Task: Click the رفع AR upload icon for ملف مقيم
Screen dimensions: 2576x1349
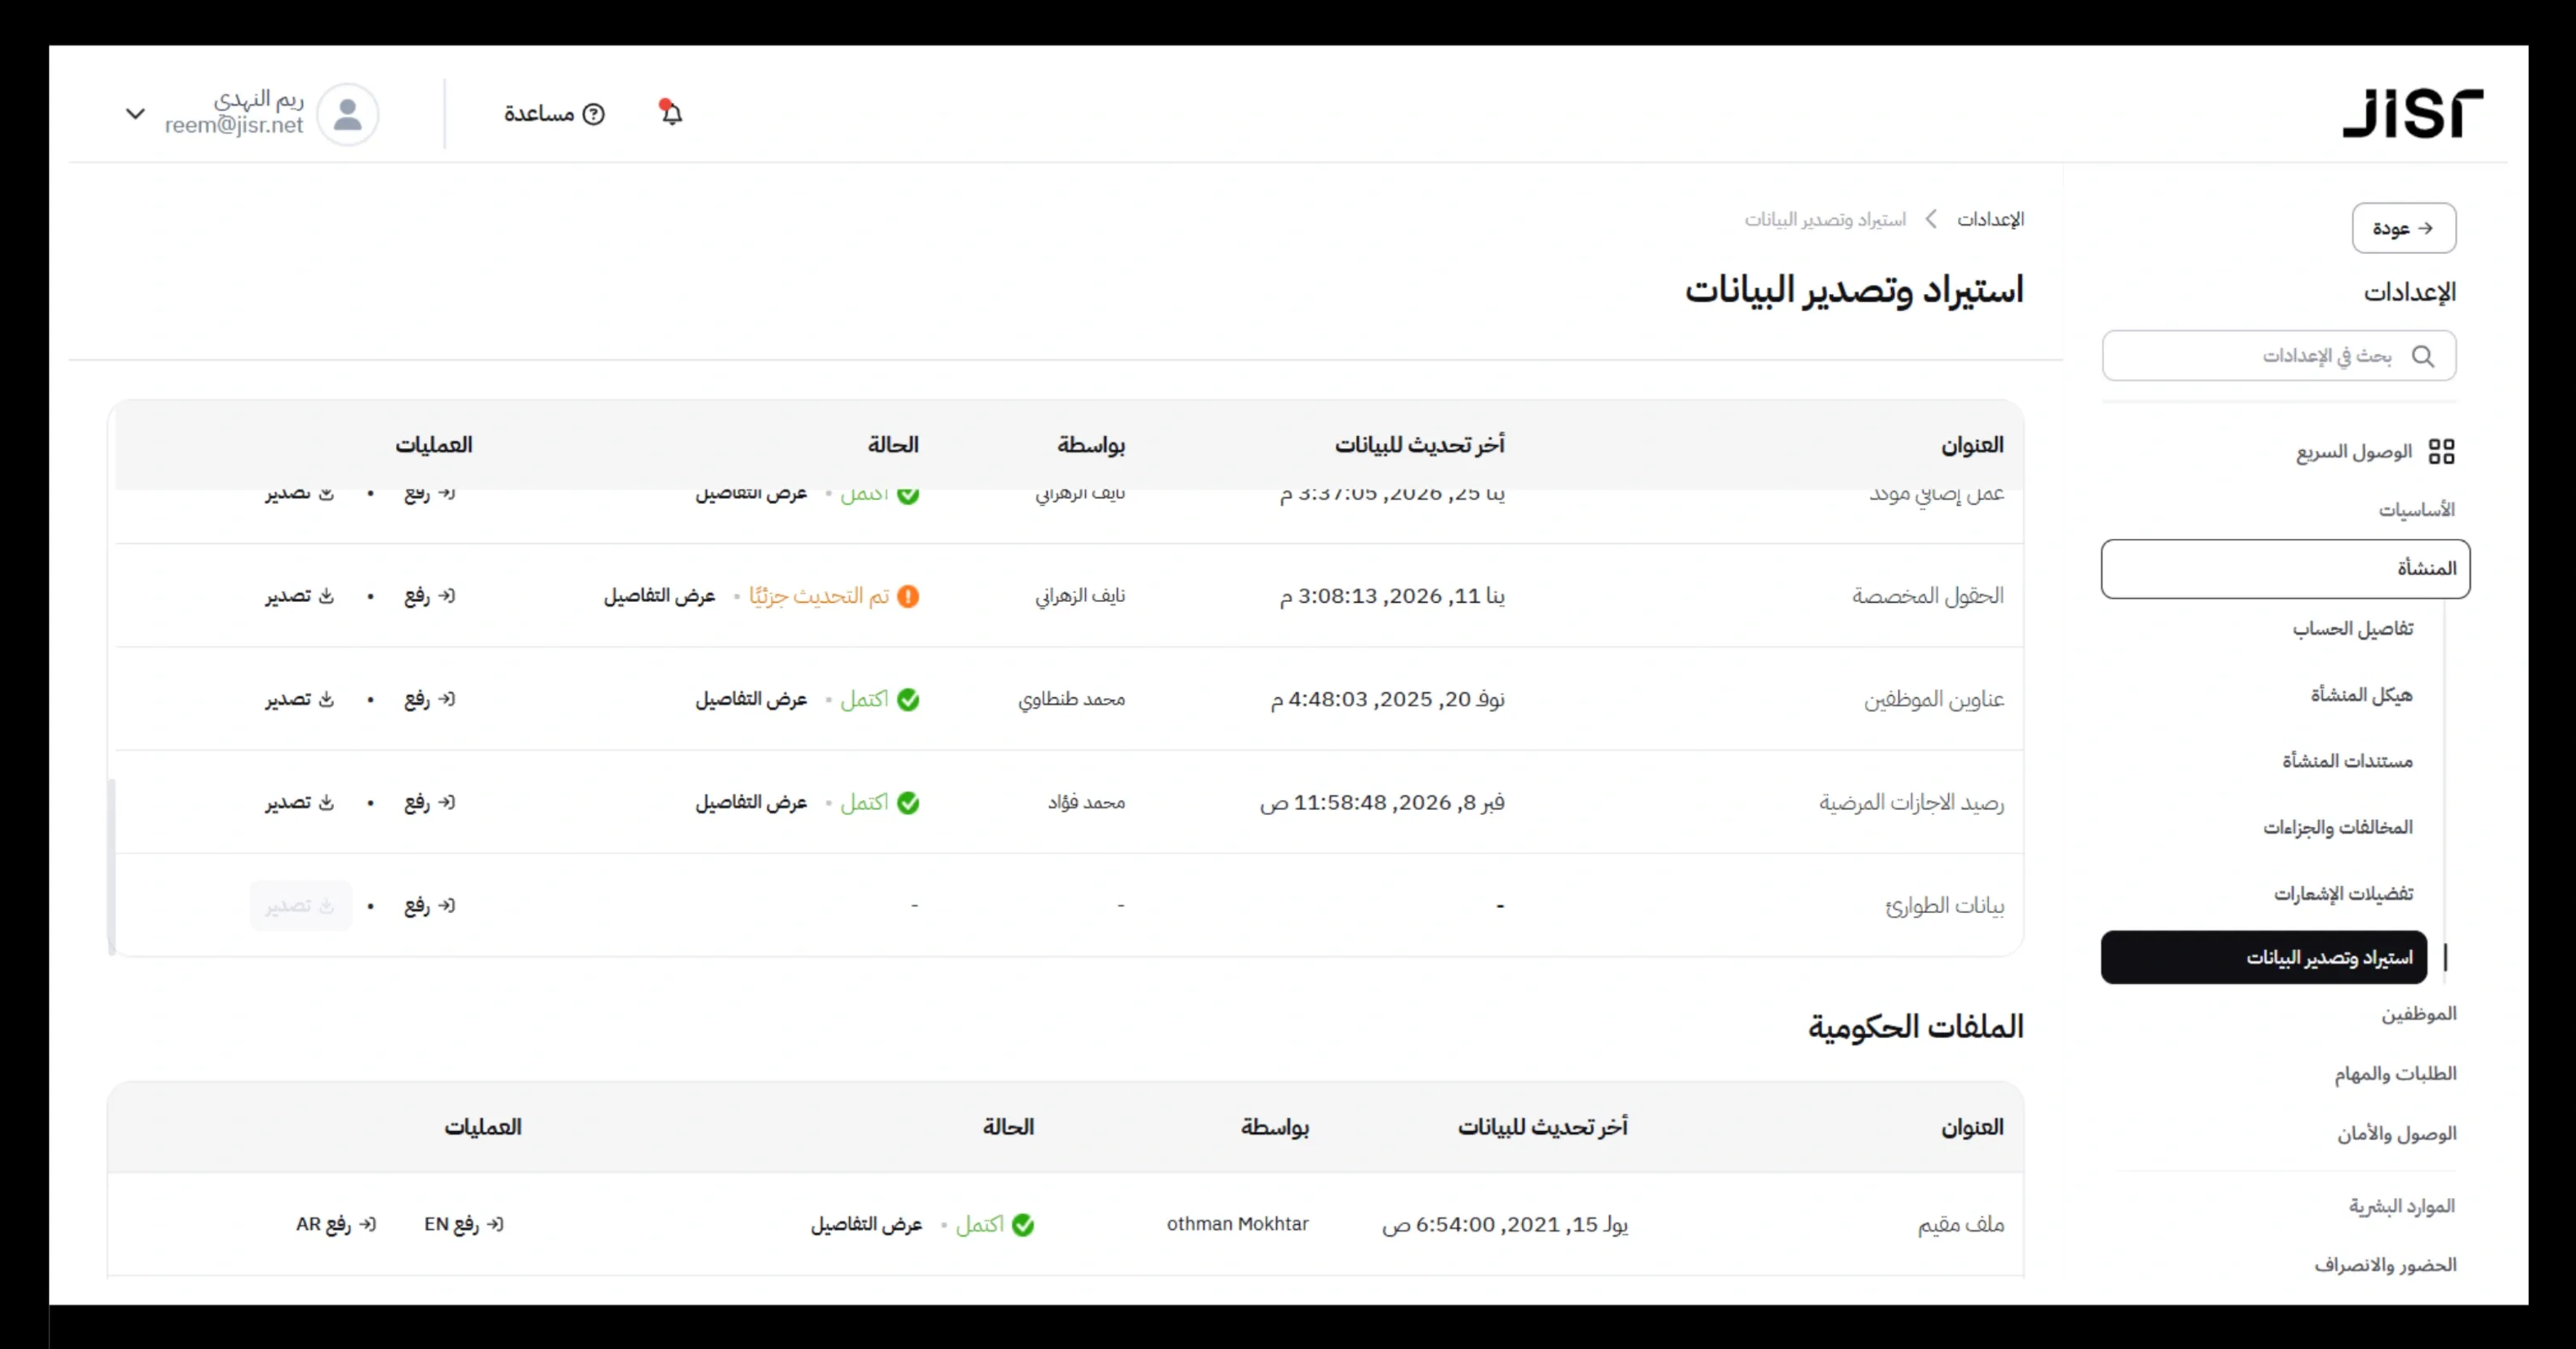Action: coord(335,1224)
